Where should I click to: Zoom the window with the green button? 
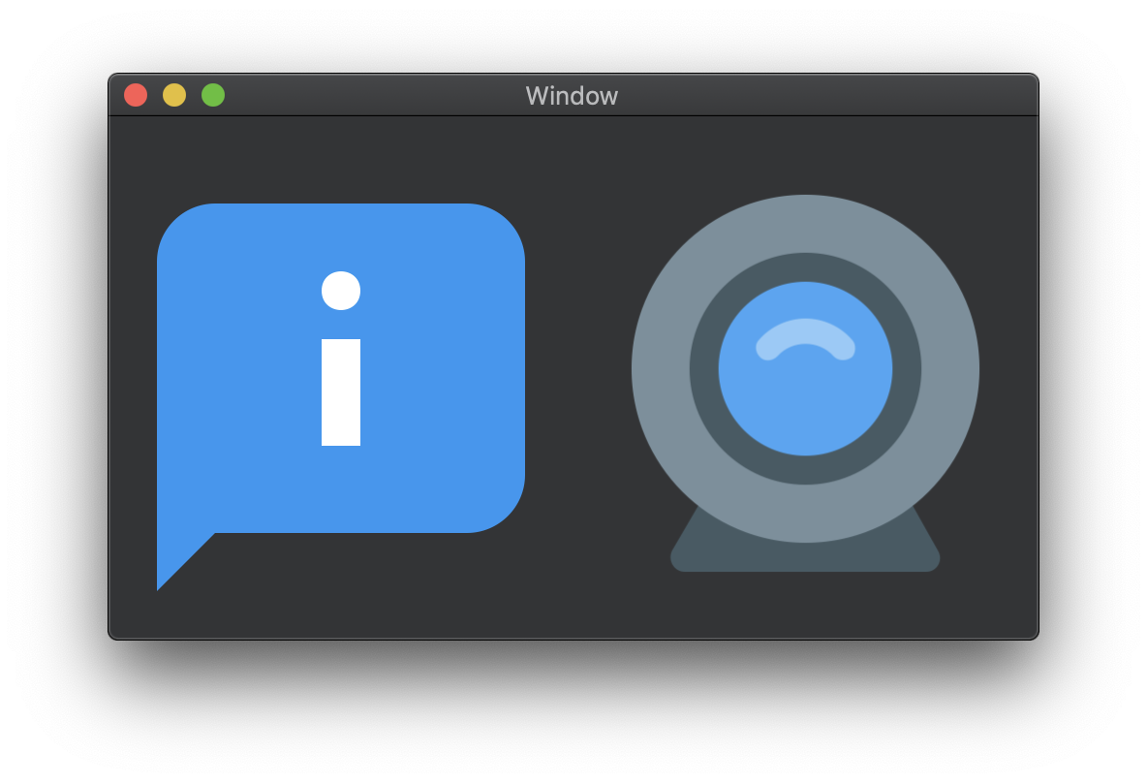213,95
